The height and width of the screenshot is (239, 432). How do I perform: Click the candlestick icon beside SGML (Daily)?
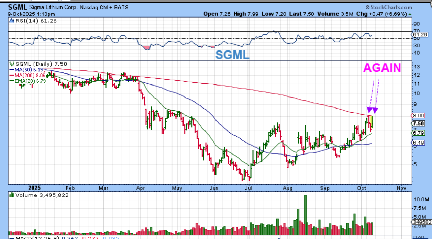click(x=12, y=64)
